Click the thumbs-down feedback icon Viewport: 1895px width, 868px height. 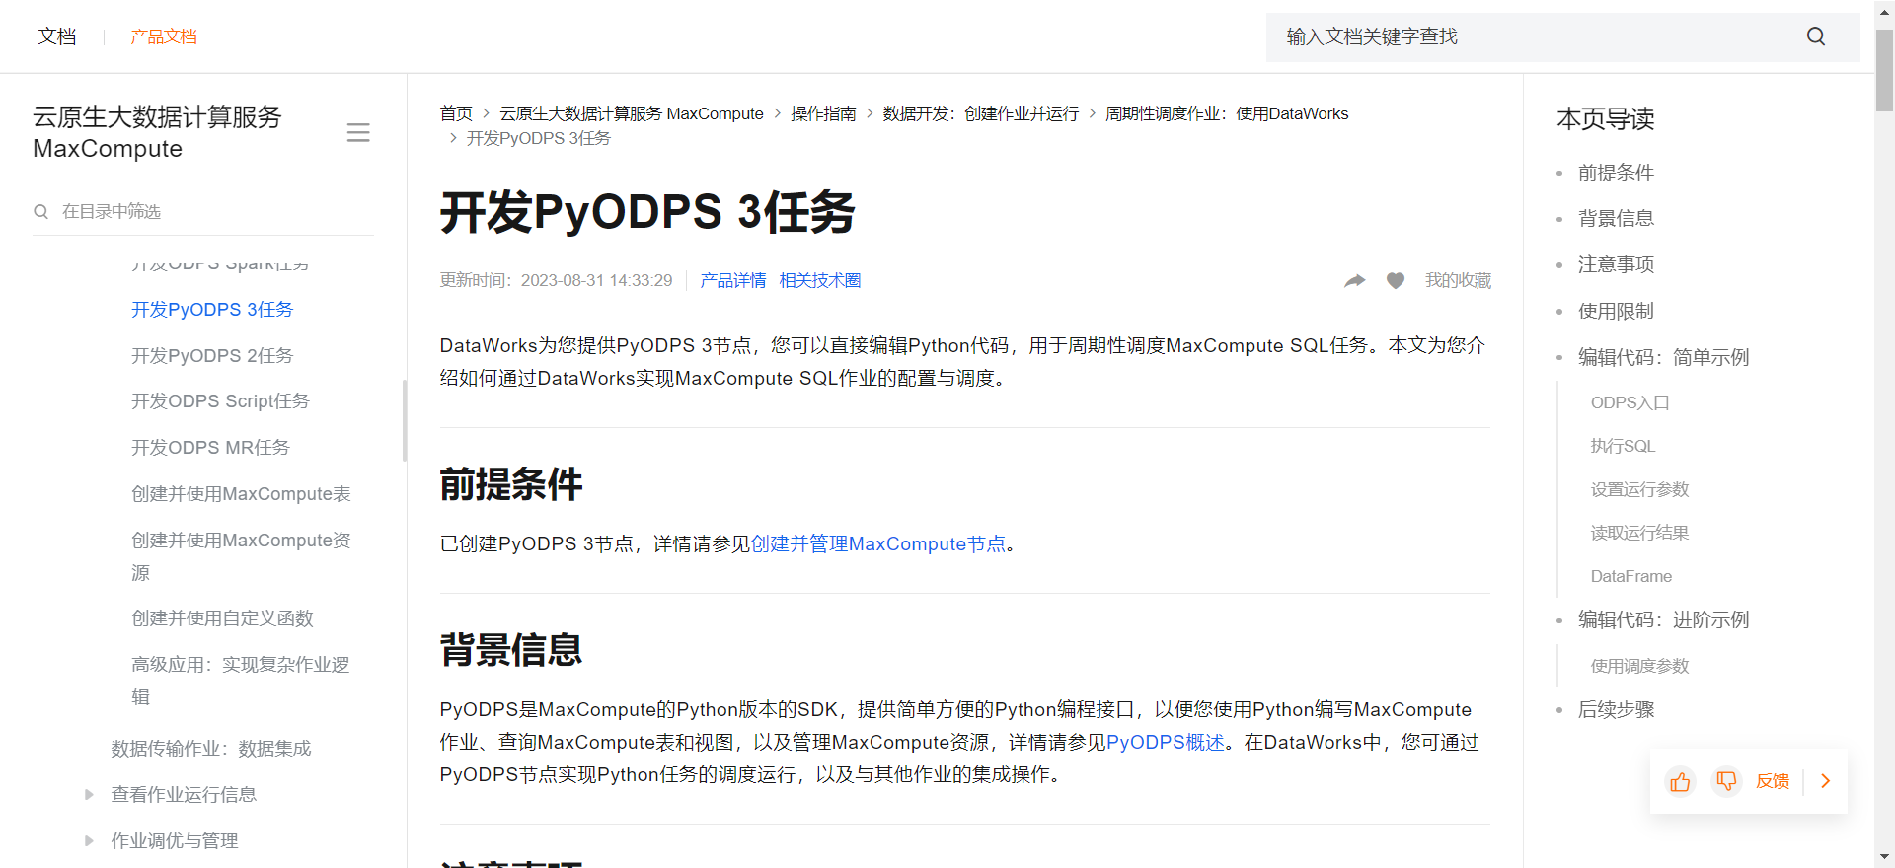(1726, 781)
